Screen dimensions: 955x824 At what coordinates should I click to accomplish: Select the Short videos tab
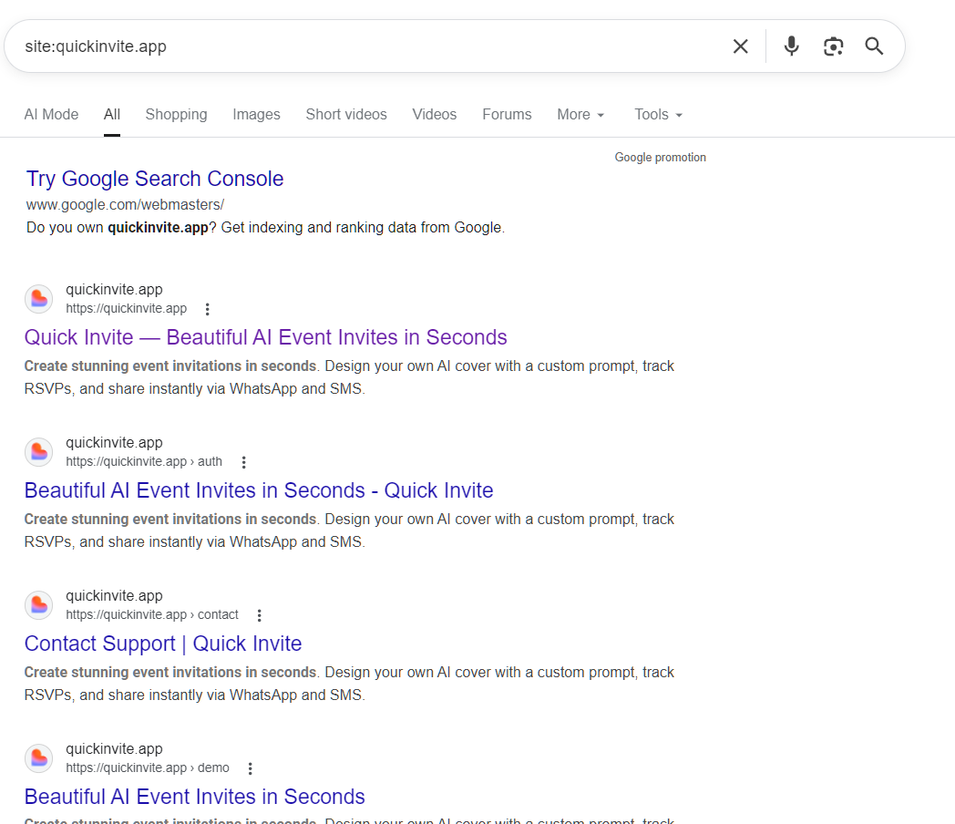point(346,115)
